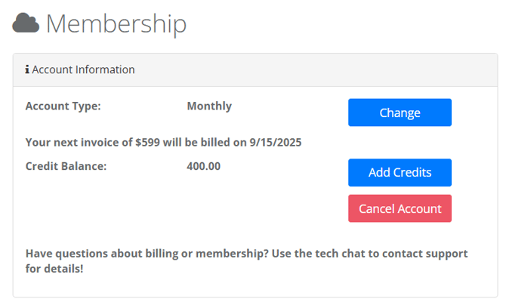Image resolution: width=506 pixels, height=305 pixels.
Task: Click the Cancel Account label text
Action: [x=400, y=208]
